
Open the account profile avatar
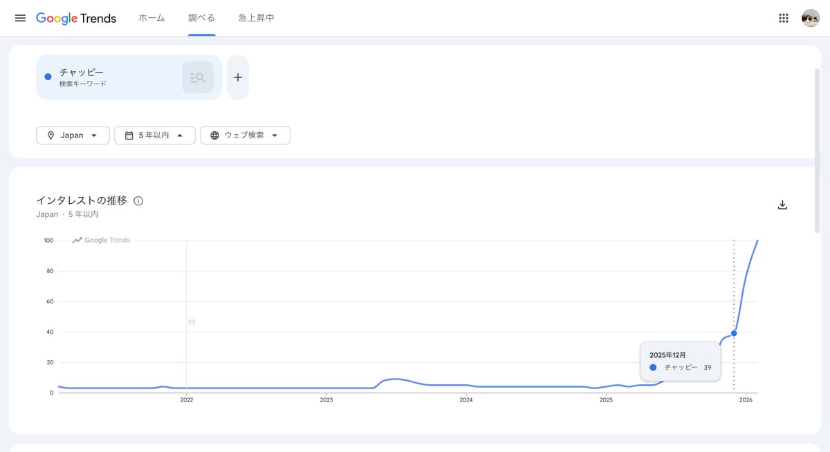[811, 18]
